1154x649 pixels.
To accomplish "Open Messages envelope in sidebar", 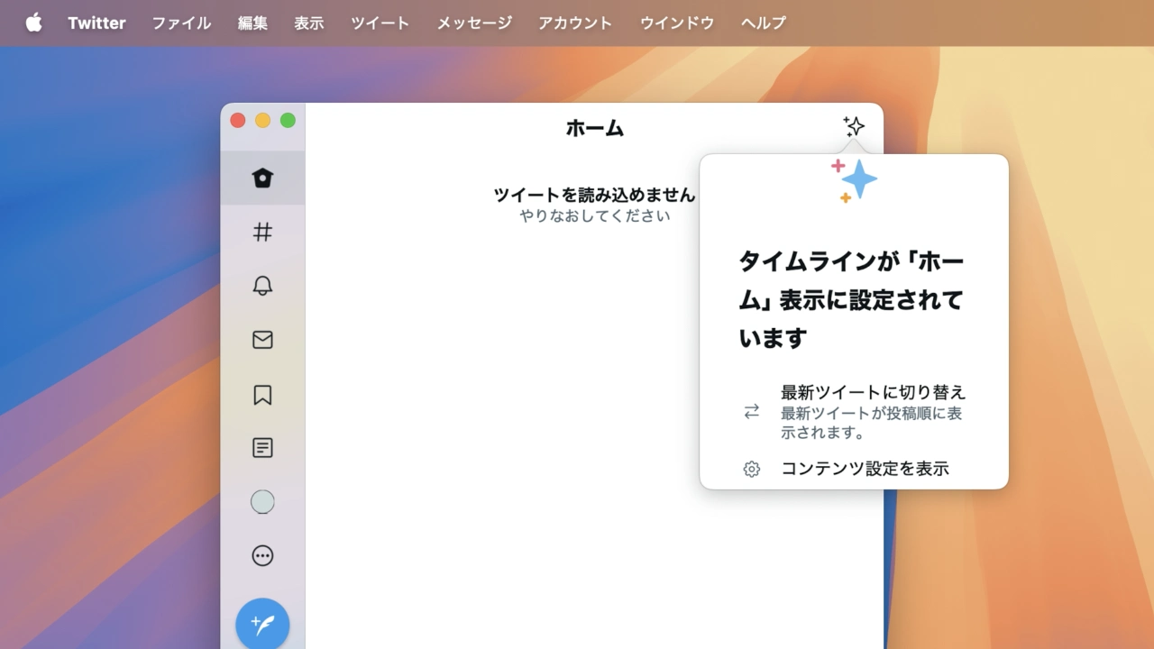I will pyautogui.click(x=262, y=340).
